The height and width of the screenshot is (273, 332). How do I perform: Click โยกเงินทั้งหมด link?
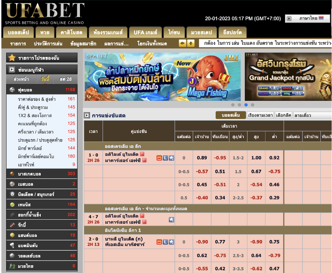pyautogui.click(x=152, y=44)
